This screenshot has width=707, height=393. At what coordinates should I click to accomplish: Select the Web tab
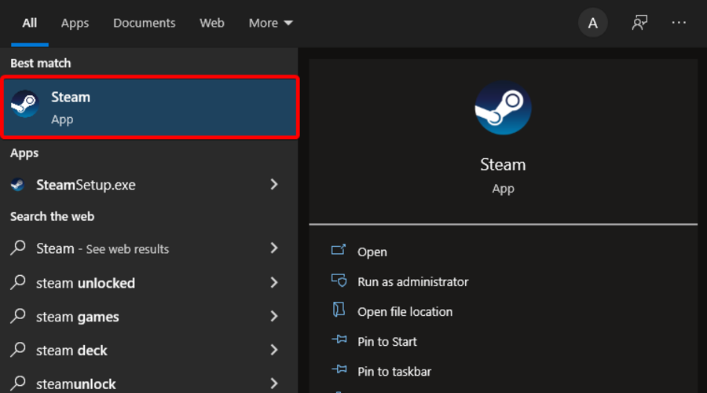pos(212,23)
